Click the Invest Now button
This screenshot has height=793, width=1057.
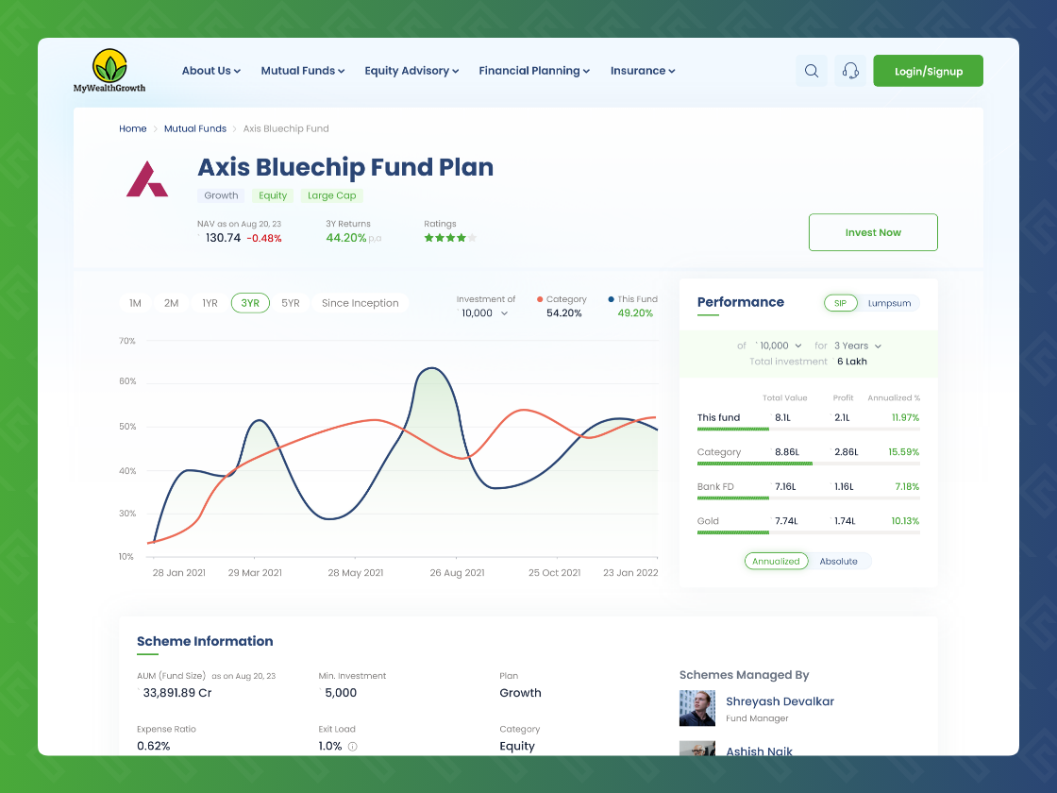coord(873,232)
